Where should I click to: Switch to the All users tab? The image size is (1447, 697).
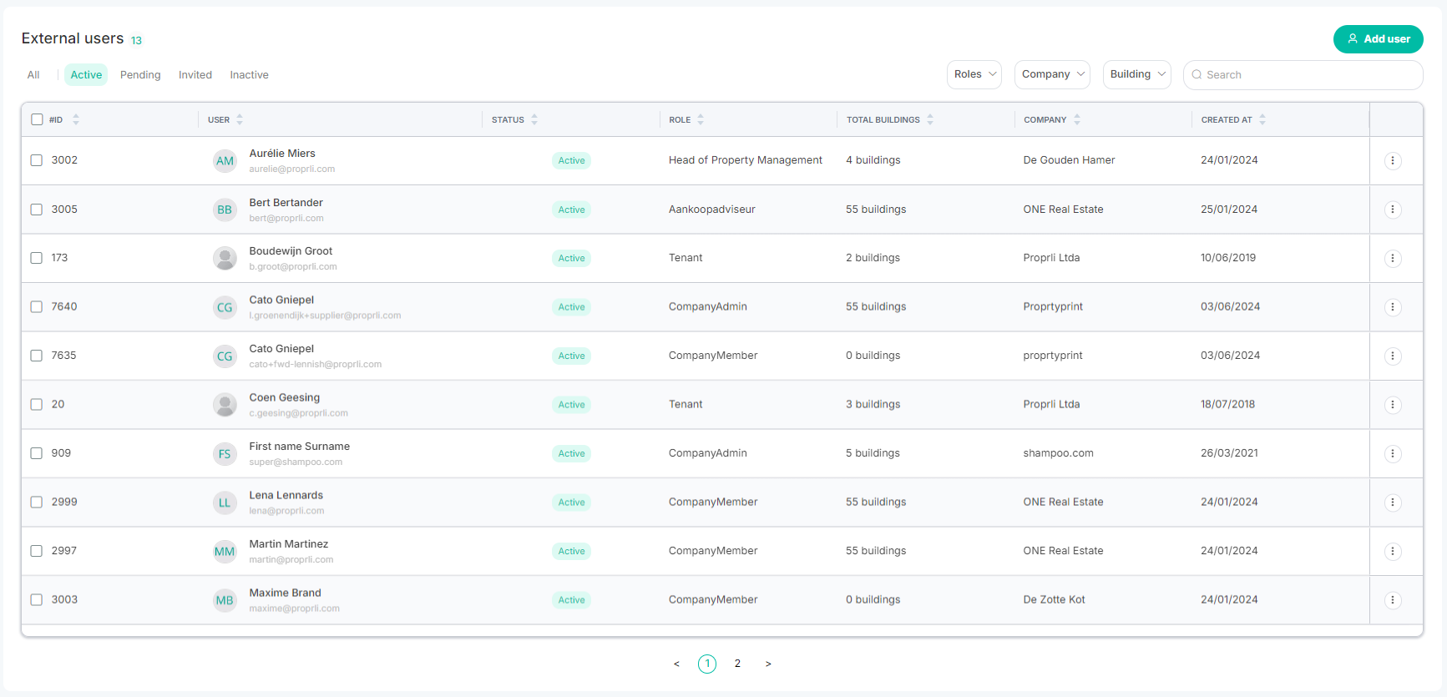coord(33,75)
